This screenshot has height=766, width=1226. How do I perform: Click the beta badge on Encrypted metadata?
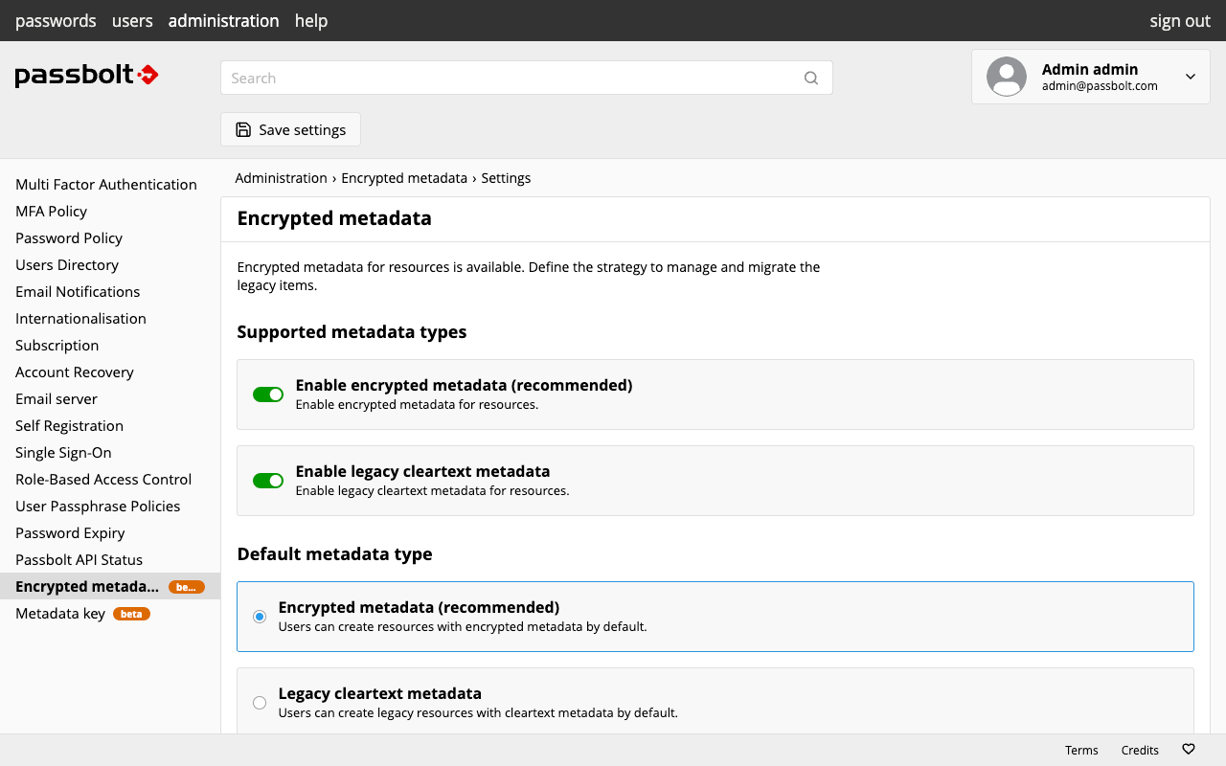point(187,587)
